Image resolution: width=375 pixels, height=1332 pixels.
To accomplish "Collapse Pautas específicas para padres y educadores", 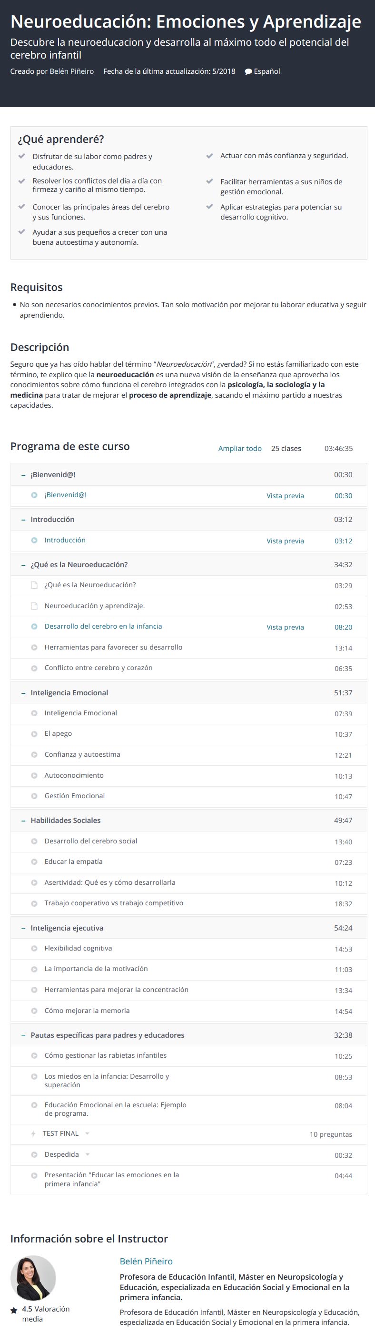I will tap(23, 1035).
